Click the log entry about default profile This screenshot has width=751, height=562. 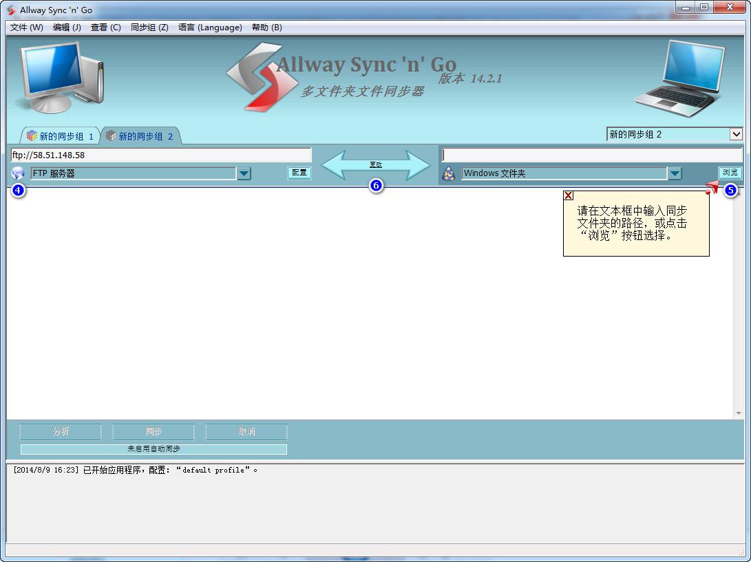point(135,470)
